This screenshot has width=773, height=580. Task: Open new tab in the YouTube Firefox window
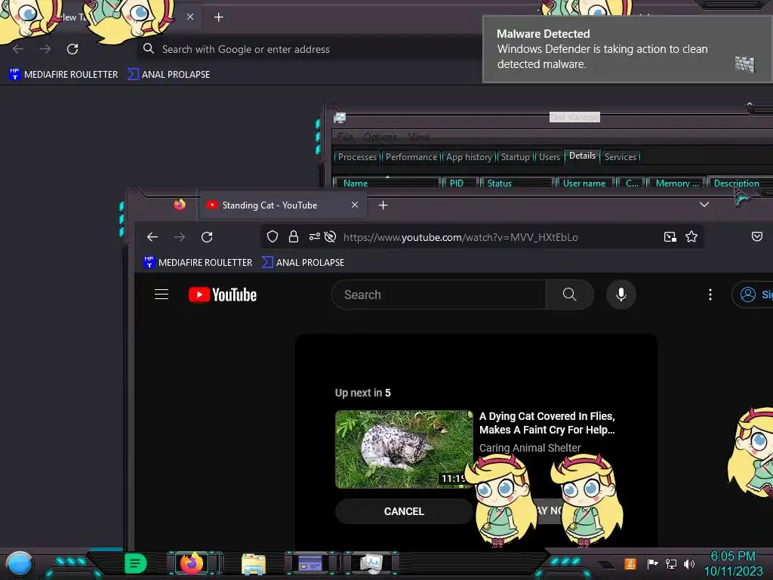click(383, 205)
